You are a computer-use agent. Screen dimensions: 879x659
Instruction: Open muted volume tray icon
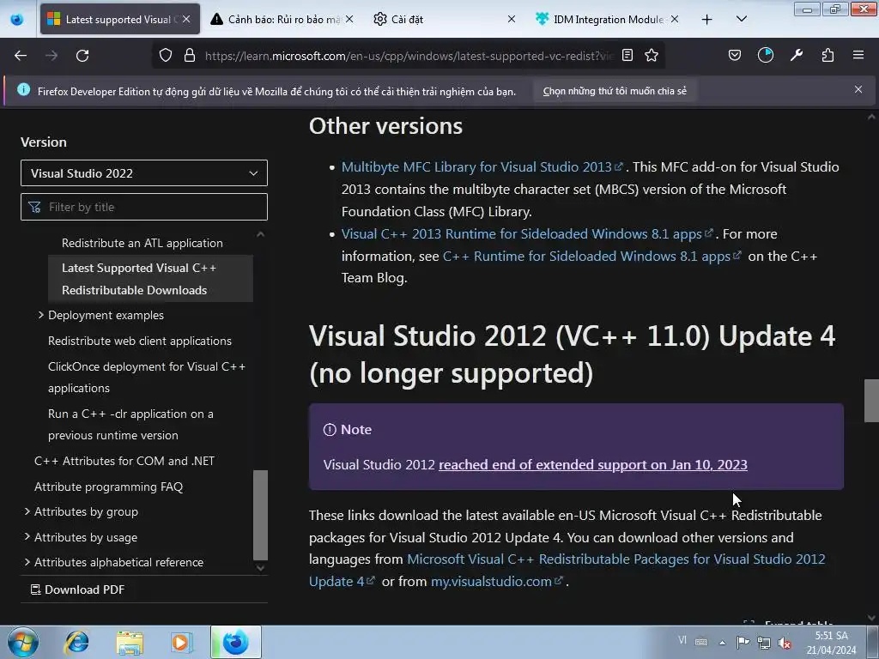point(785,643)
